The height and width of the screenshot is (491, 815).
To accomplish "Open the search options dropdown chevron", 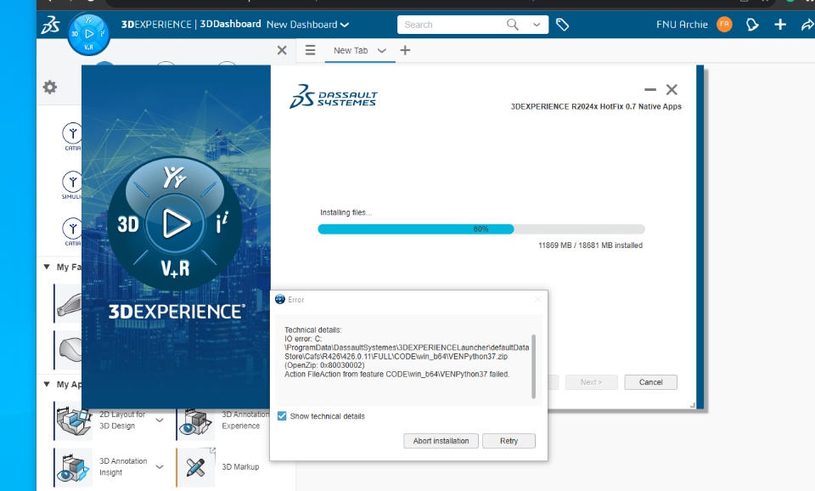I will click(537, 25).
